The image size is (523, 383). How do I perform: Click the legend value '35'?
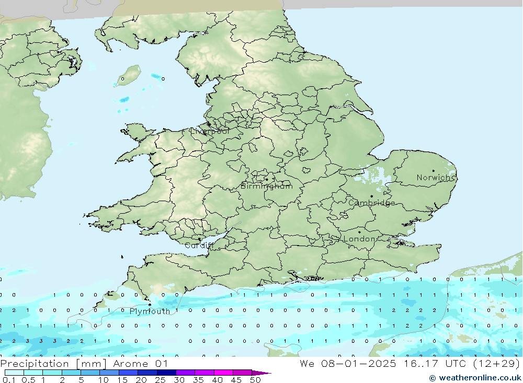tap(198, 380)
